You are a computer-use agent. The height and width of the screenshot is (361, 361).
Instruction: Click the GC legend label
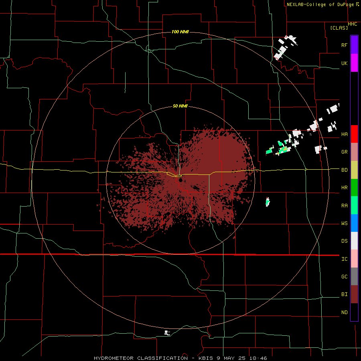pos(344,277)
